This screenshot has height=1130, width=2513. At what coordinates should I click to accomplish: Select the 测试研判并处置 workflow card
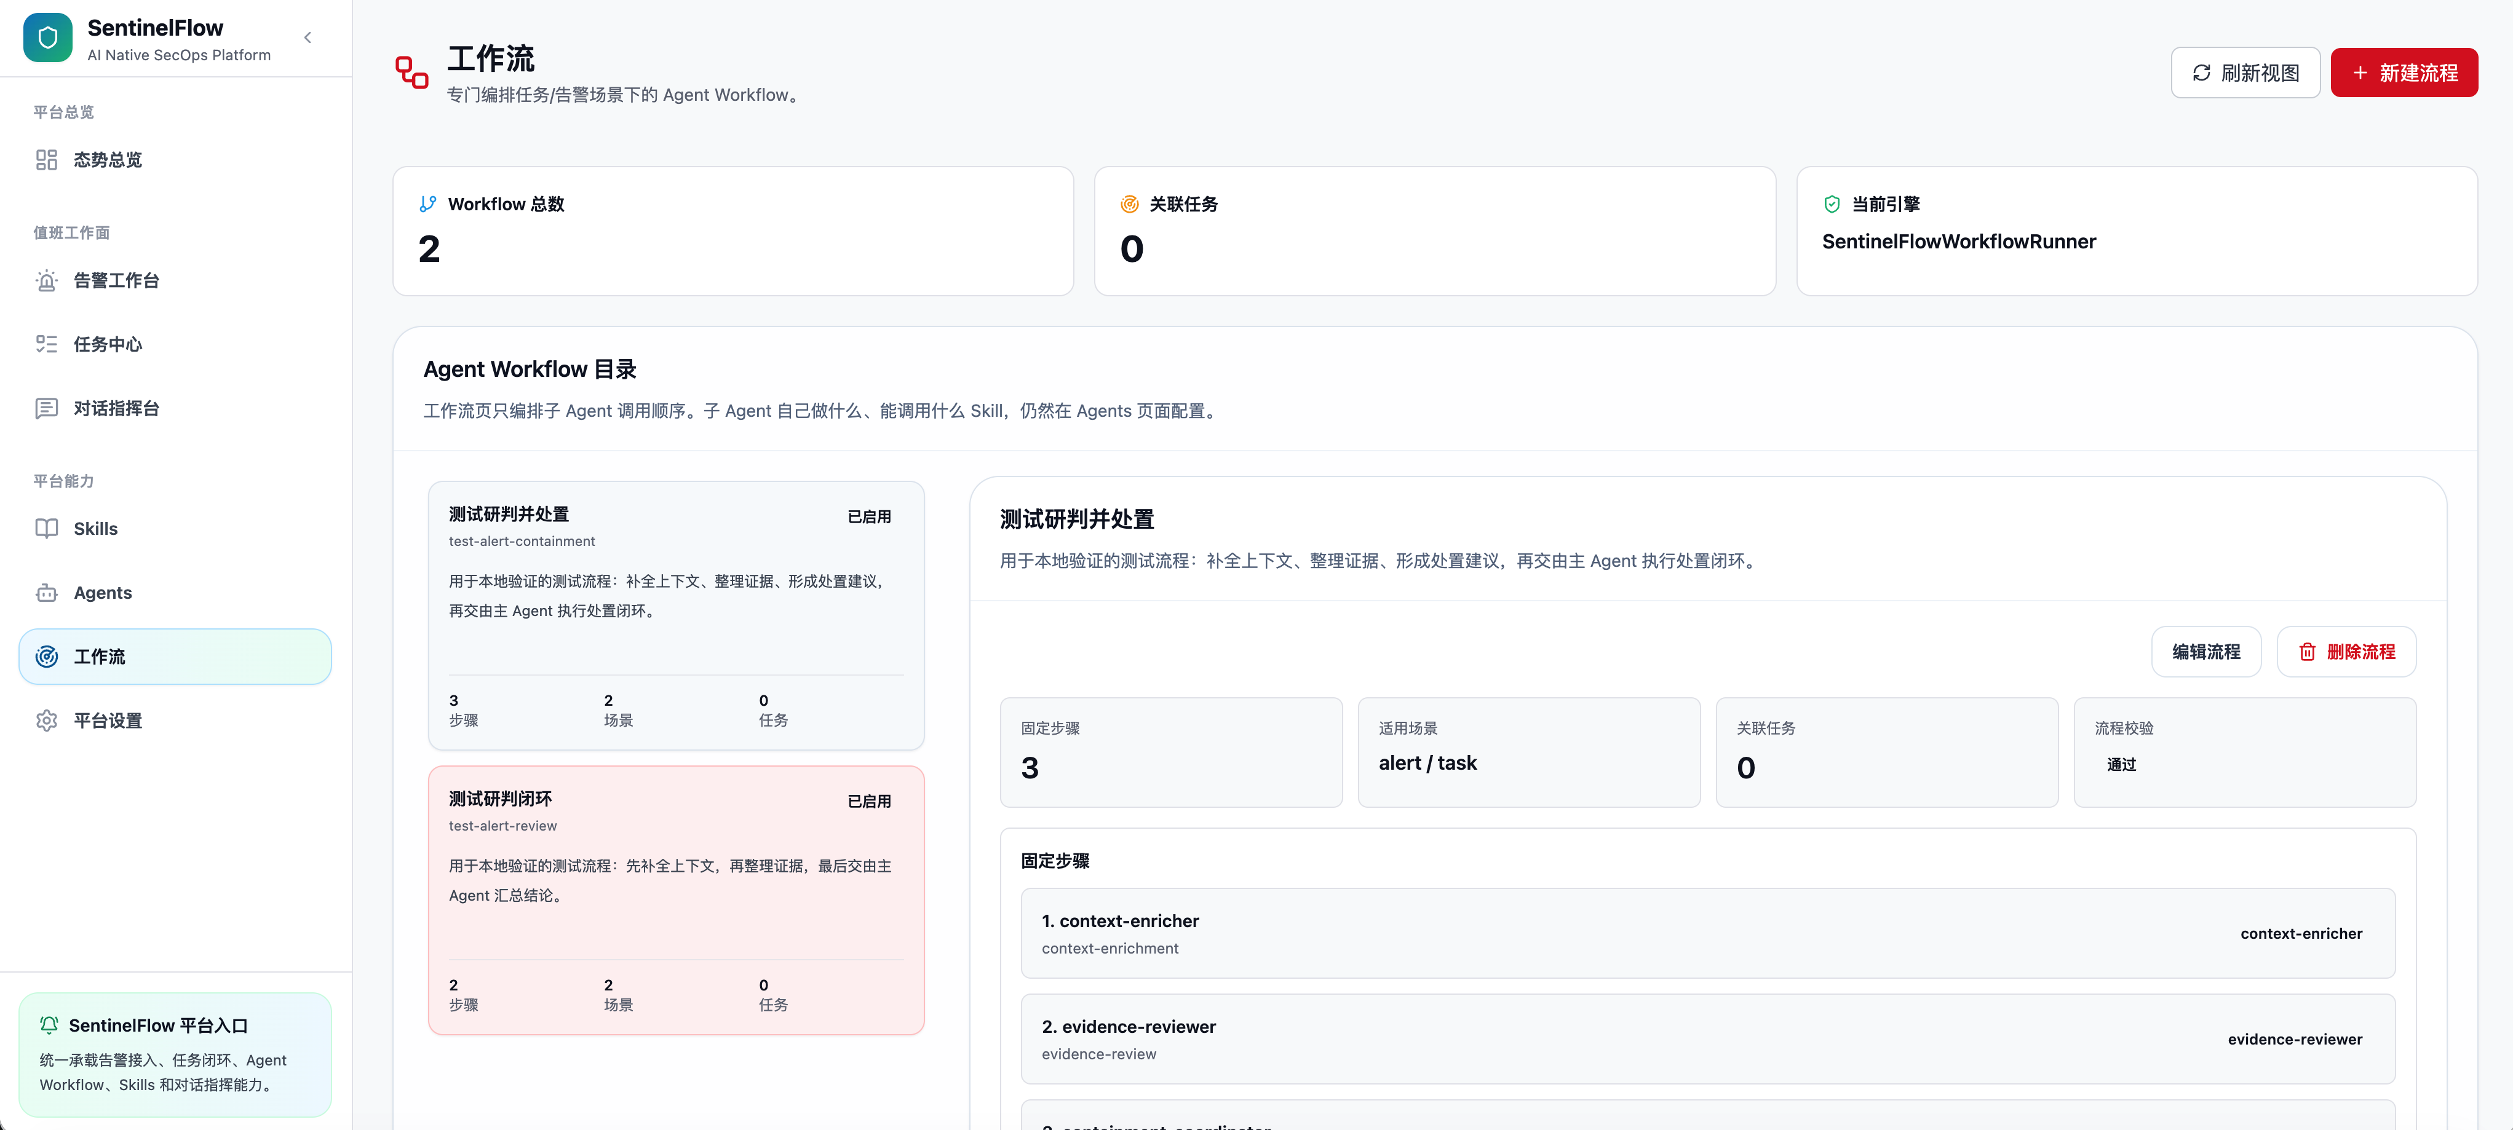pyautogui.click(x=676, y=615)
